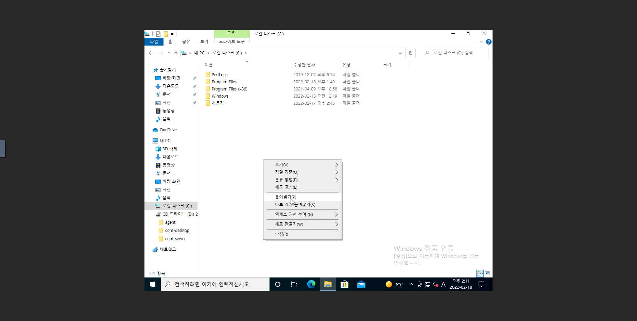The width and height of the screenshot is (637, 321).
Task: Open Microsoft Edge from taskbar
Action: [x=311, y=284]
